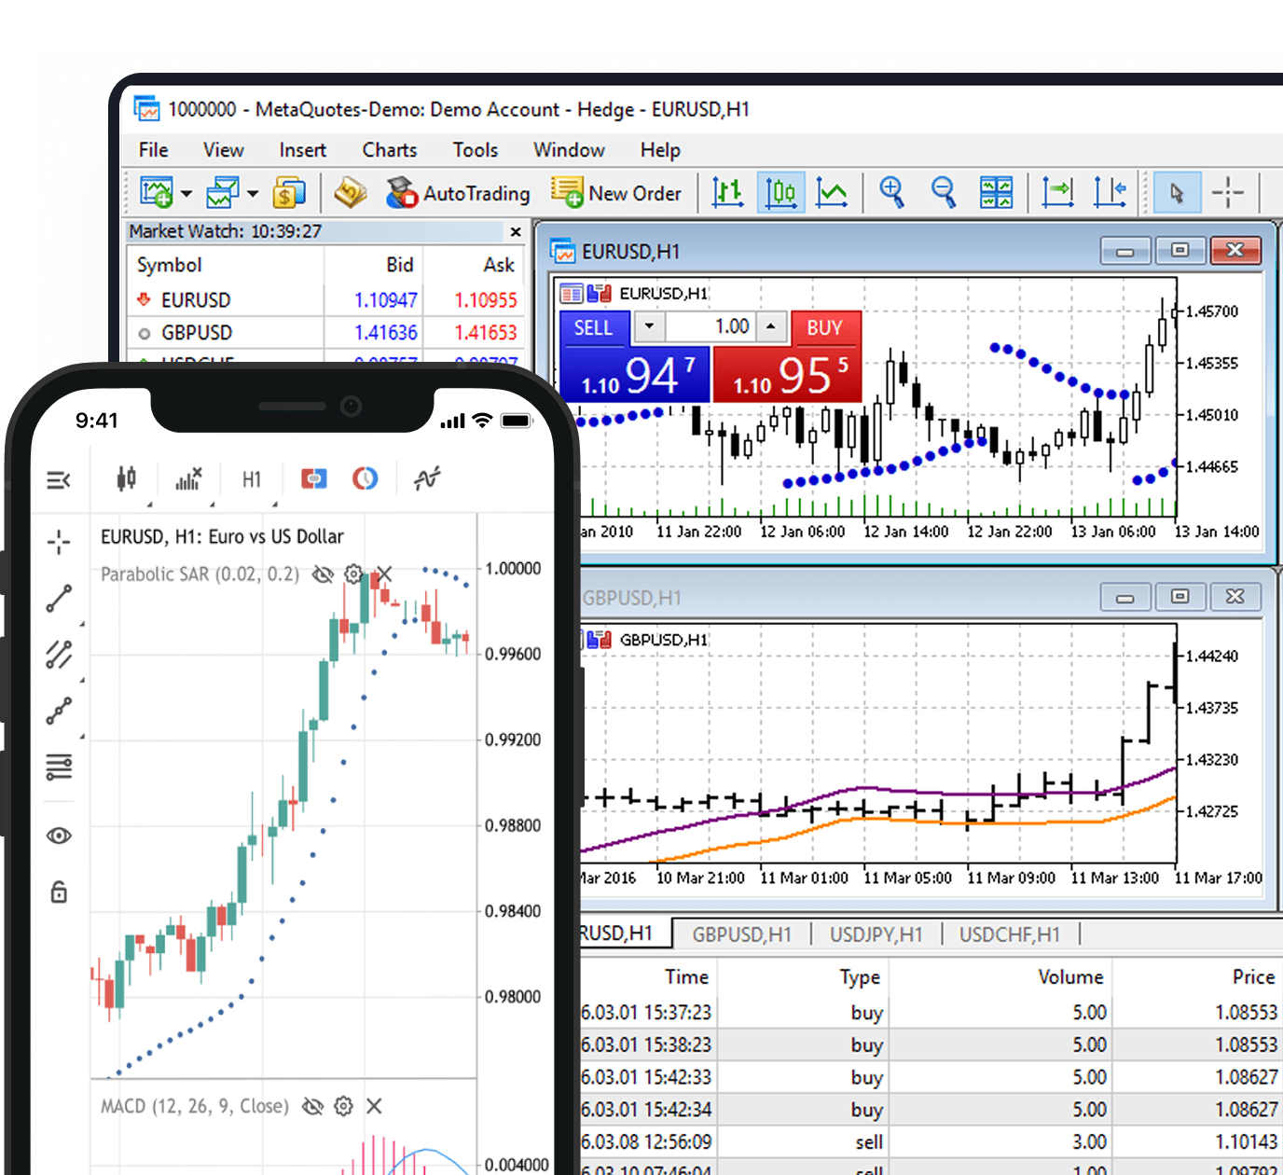Click the New Order button
The width and height of the screenshot is (1283, 1175).
[x=616, y=193]
